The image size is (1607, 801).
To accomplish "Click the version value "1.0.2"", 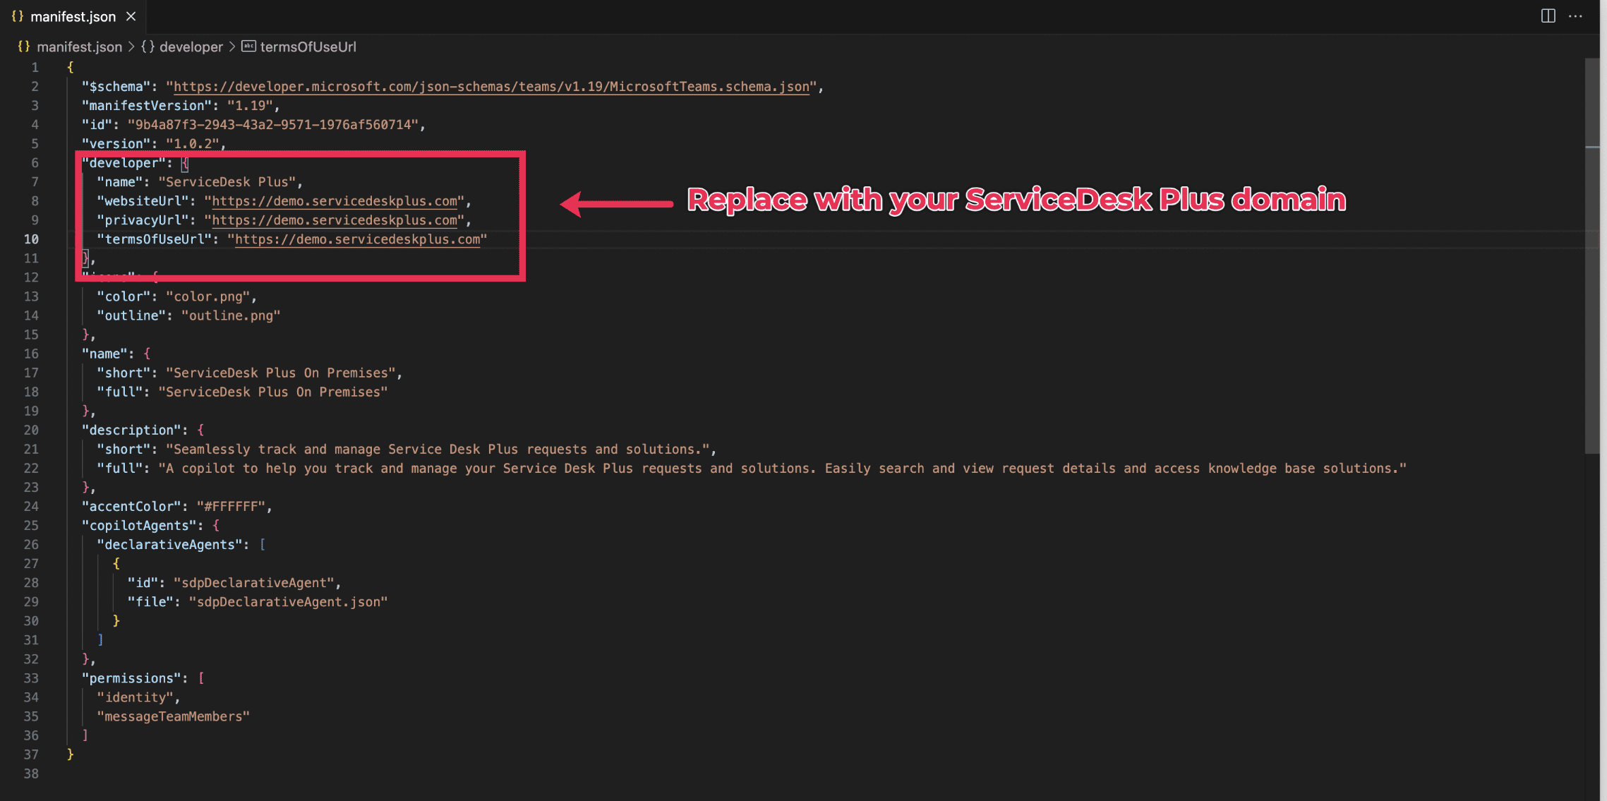I will pos(193,144).
